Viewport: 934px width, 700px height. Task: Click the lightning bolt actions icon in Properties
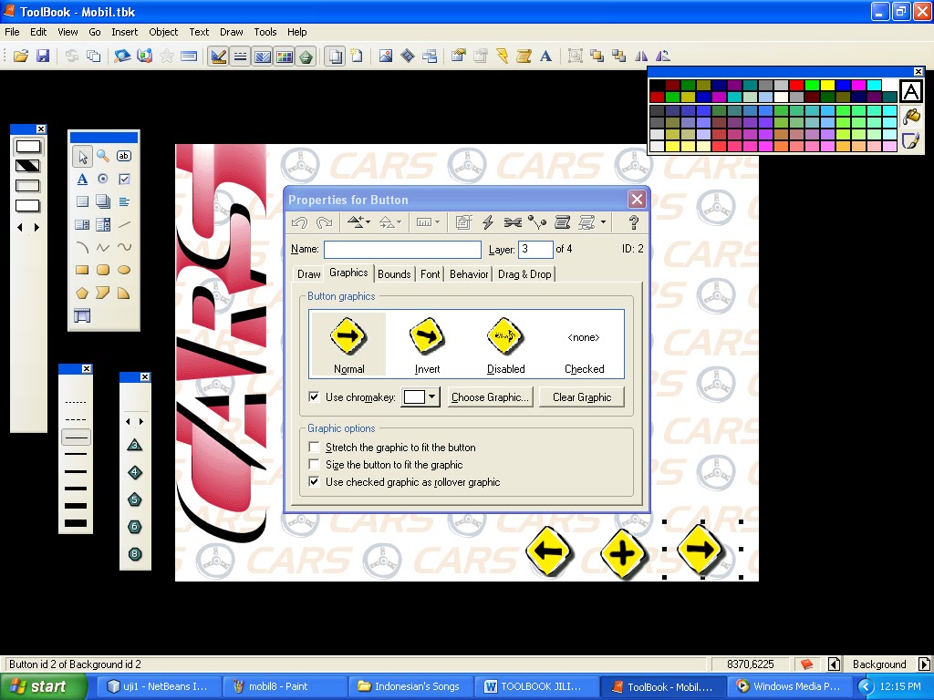488,222
